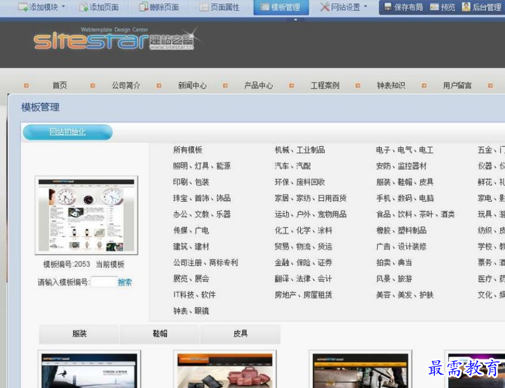Open 新闻中心 navigation item
Viewport: 505px width, 388px height.
click(x=192, y=85)
